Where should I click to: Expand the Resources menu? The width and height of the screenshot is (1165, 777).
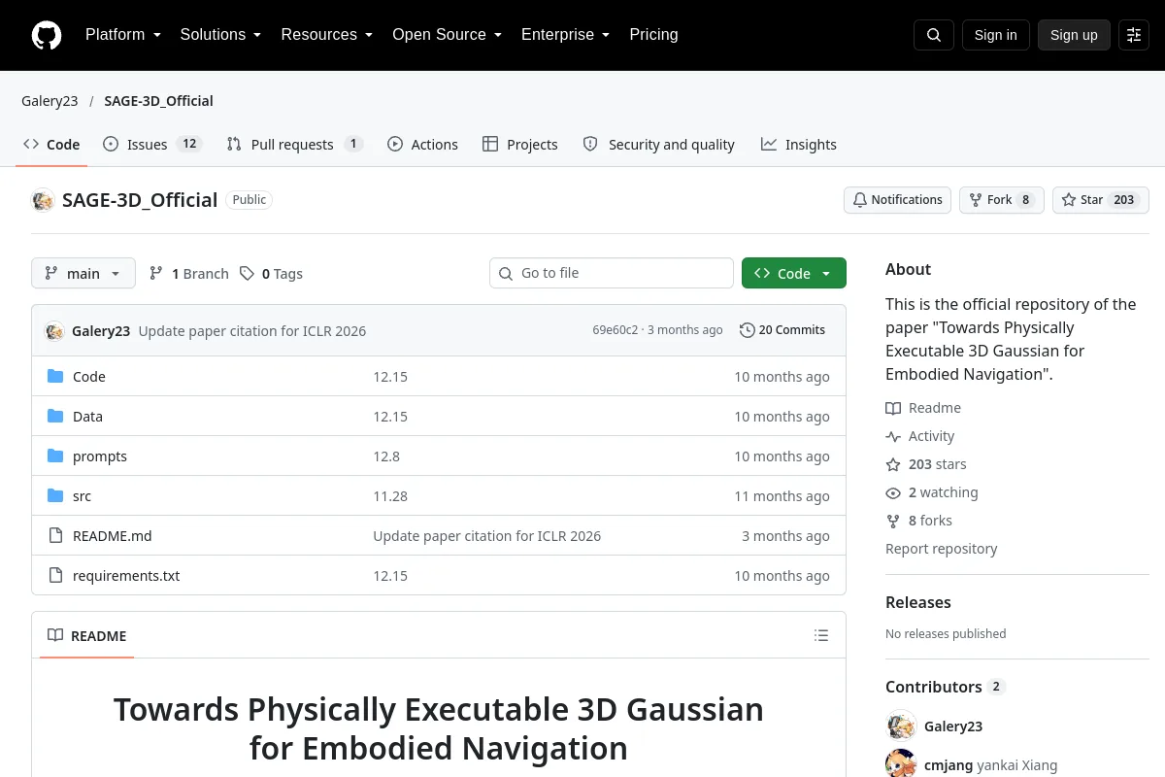(327, 35)
